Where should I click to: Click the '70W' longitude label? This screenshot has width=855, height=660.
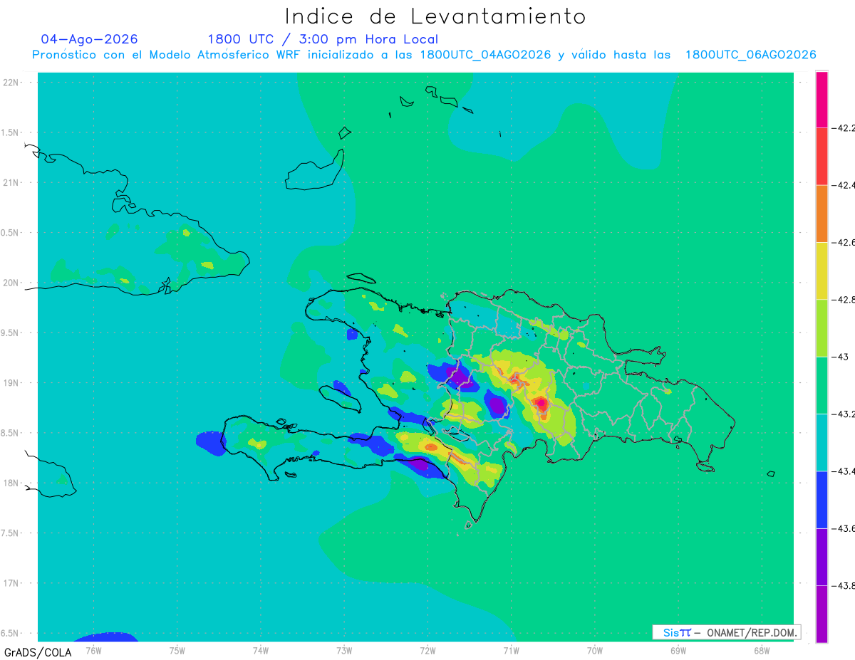pos(594,650)
